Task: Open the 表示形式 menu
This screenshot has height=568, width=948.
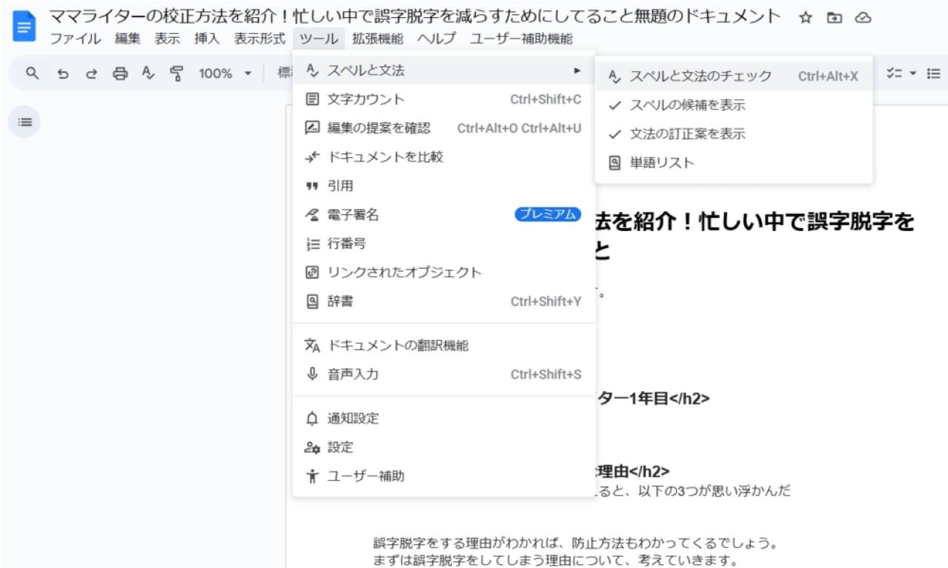Action: (x=259, y=39)
